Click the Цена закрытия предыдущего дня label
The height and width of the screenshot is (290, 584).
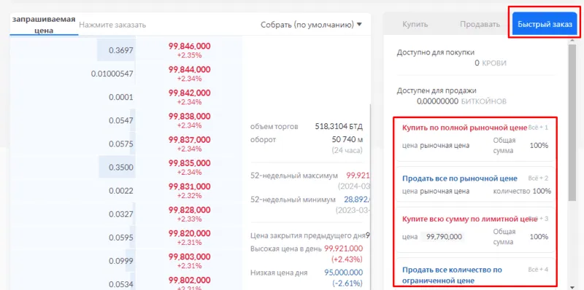click(x=307, y=235)
